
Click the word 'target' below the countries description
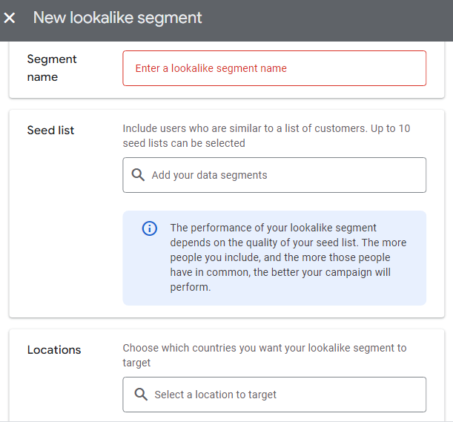click(x=136, y=363)
